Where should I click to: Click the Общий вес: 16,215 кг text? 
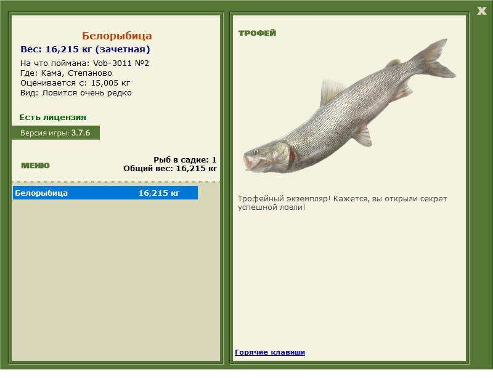point(170,169)
